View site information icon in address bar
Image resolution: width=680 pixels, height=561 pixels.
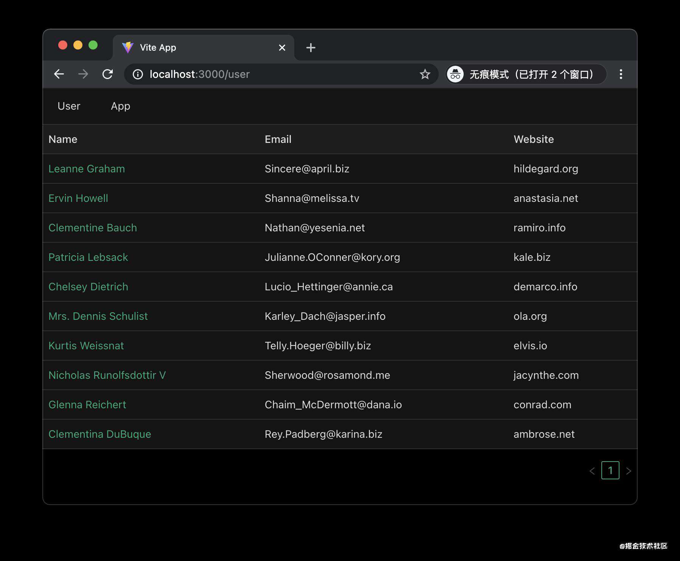138,74
